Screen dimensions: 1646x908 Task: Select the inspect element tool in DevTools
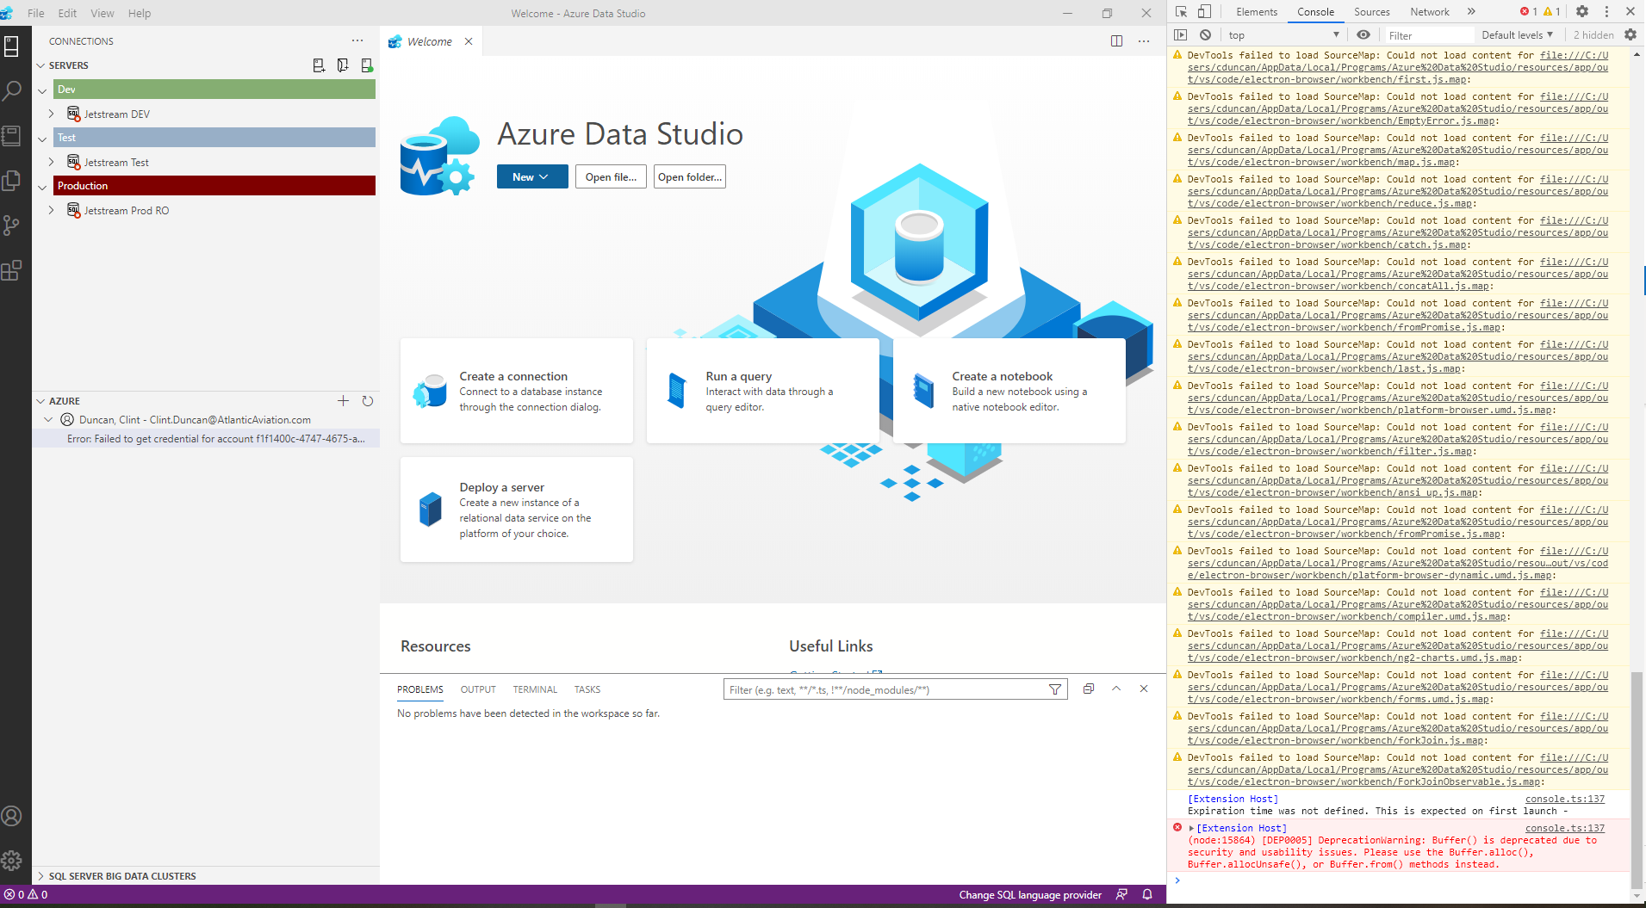click(x=1181, y=11)
